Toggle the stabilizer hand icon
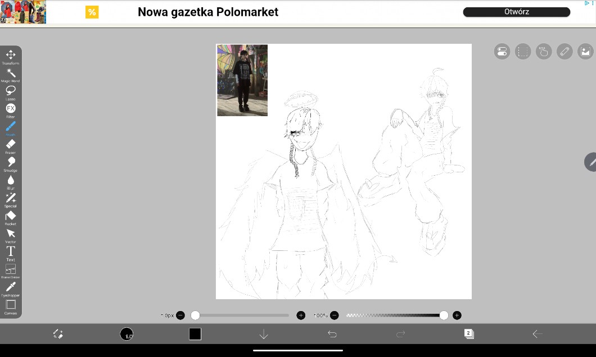This screenshot has width=596, height=357. point(543,52)
